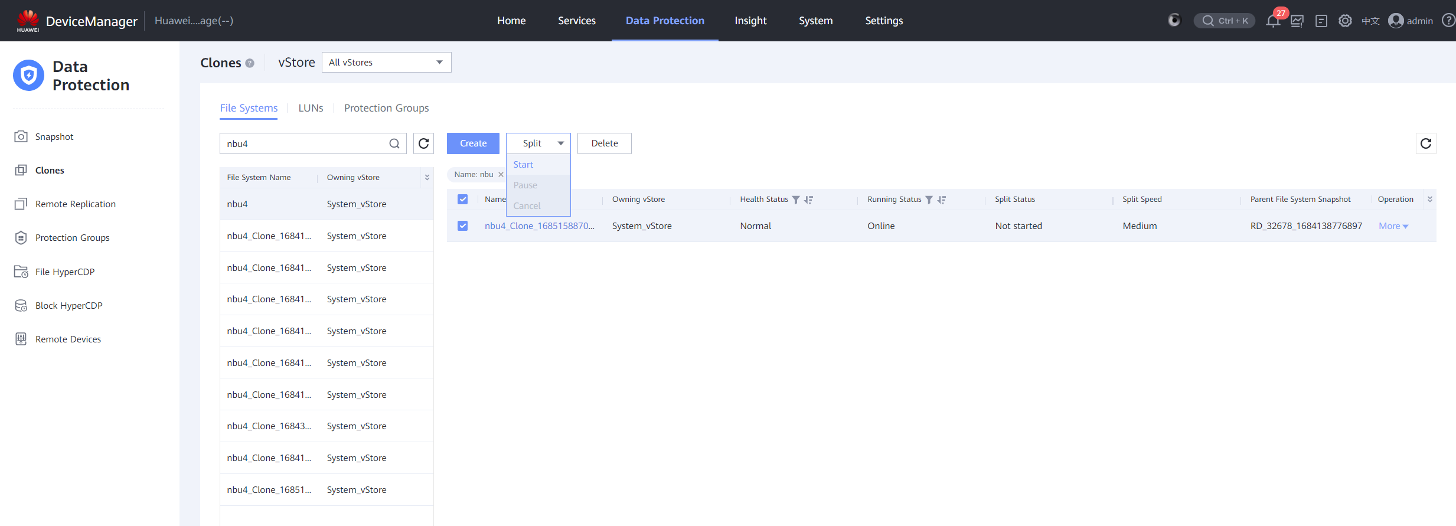
Task: Choose Start from the Split menu
Action: click(523, 165)
